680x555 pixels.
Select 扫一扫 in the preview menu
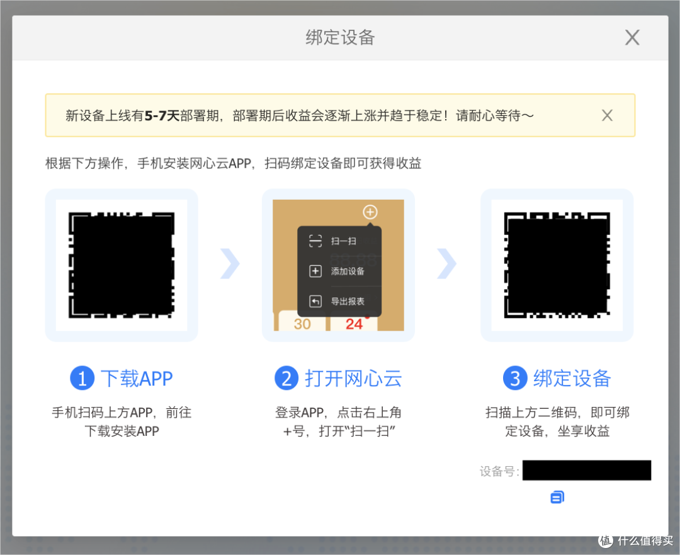coord(339,241)
